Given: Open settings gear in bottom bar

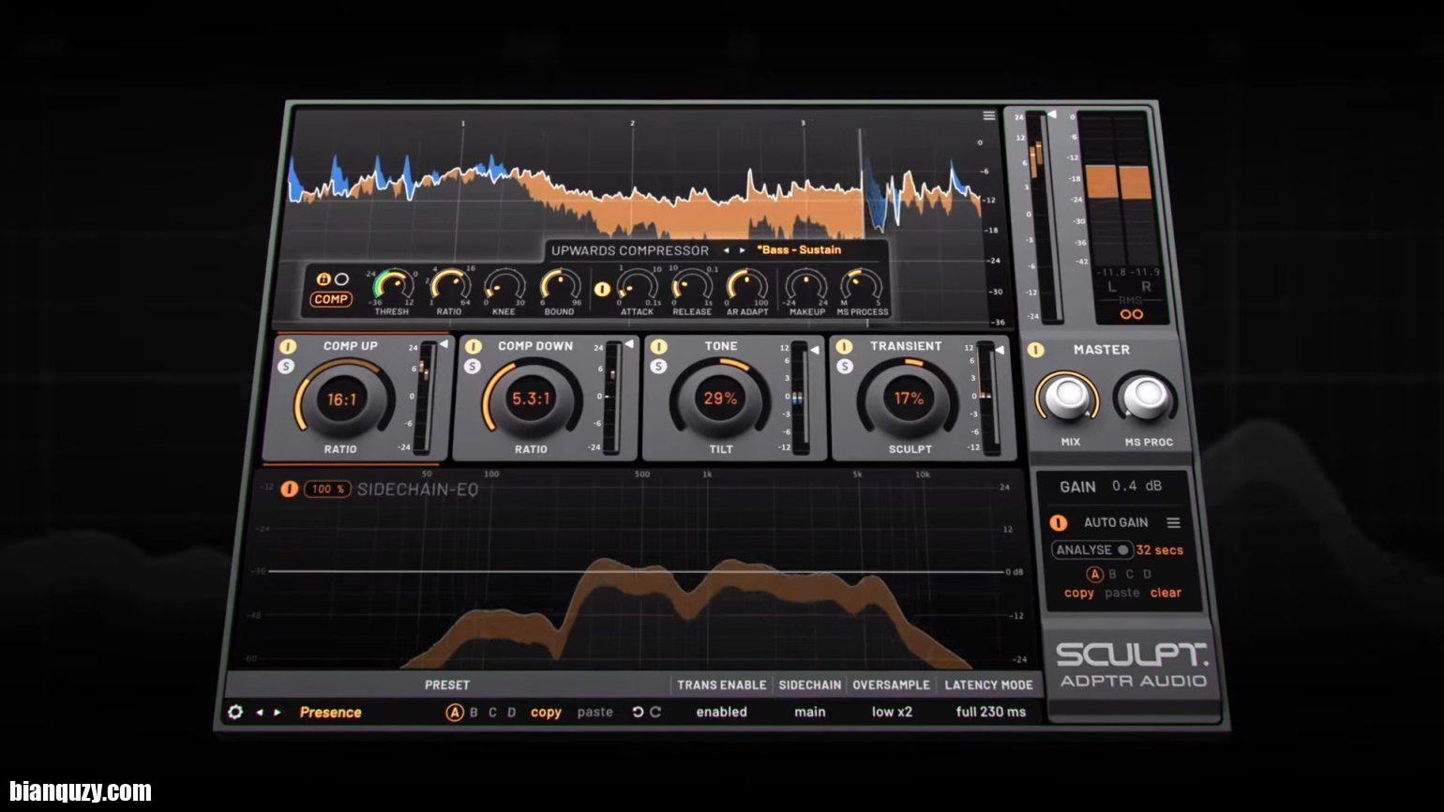Looking at the screenshot, I should [235, 712].
